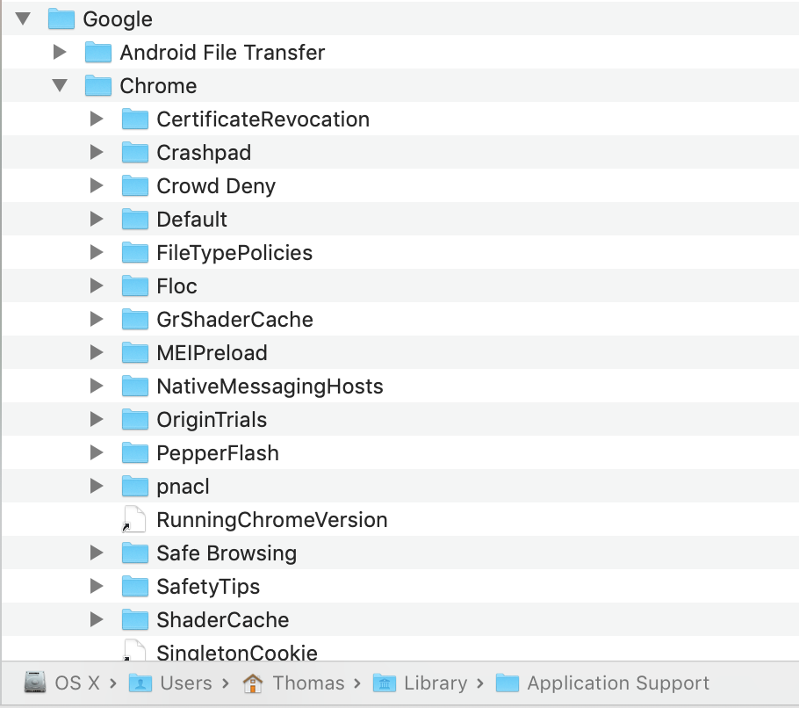Expand the GrShaderCache folder triangle
799x708 pixels.
(97, 319)
